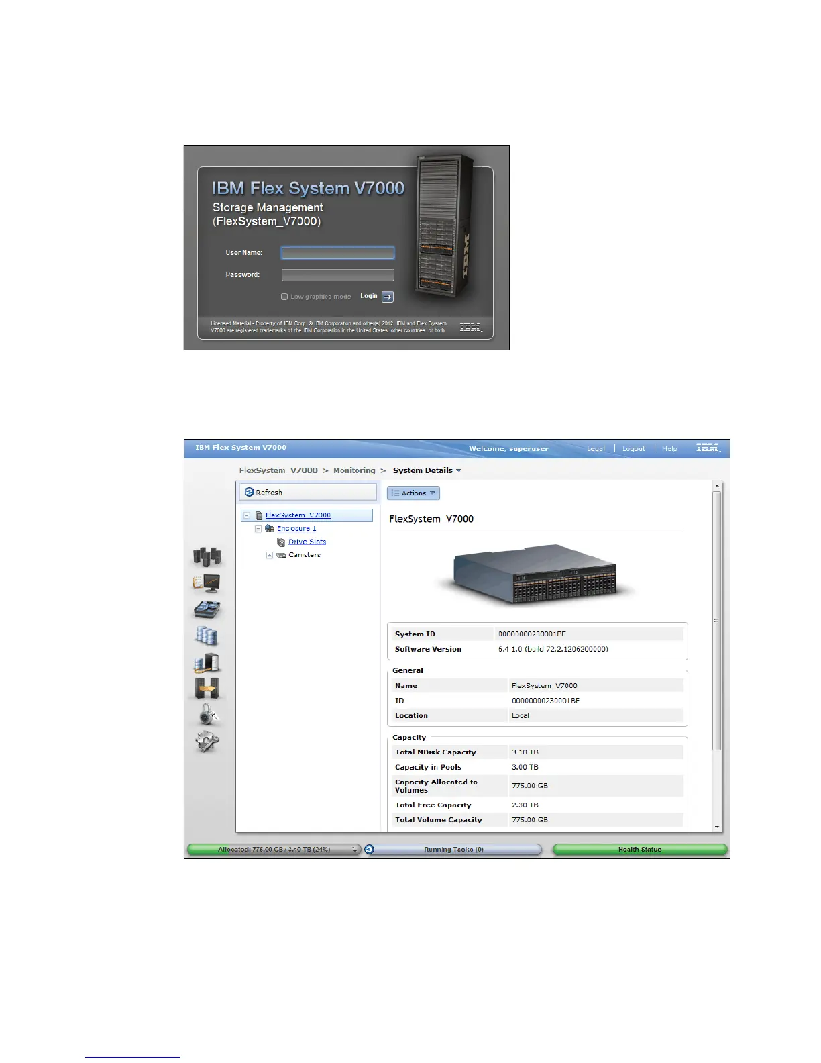Click the Allocated capacity status bar
The image size is (821, 1063).
[274, 849]
